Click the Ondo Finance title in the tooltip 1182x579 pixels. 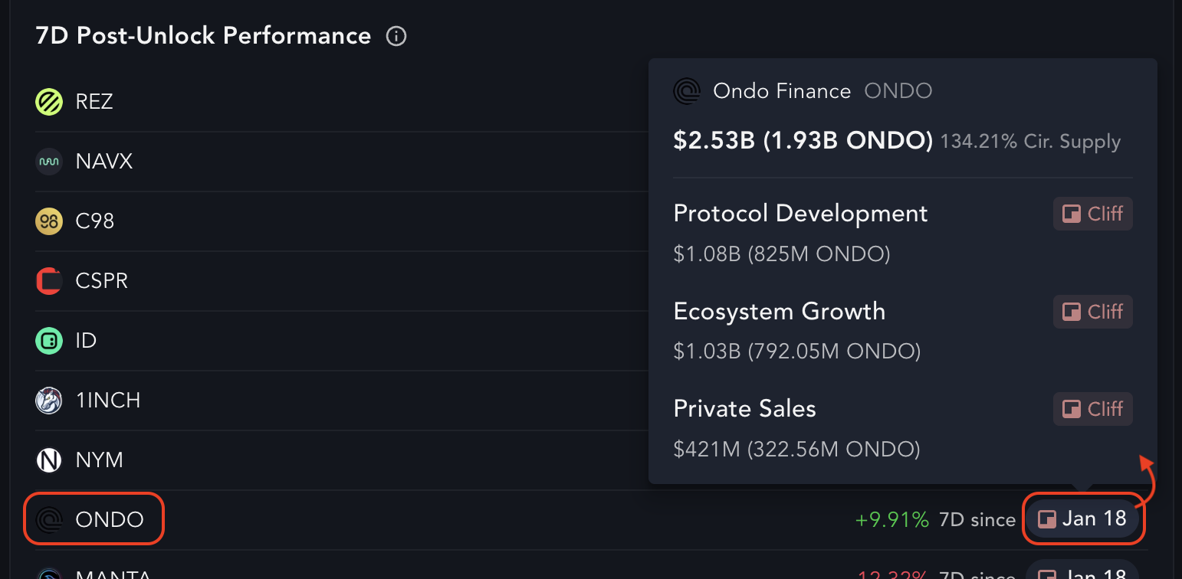pos(782,91)
